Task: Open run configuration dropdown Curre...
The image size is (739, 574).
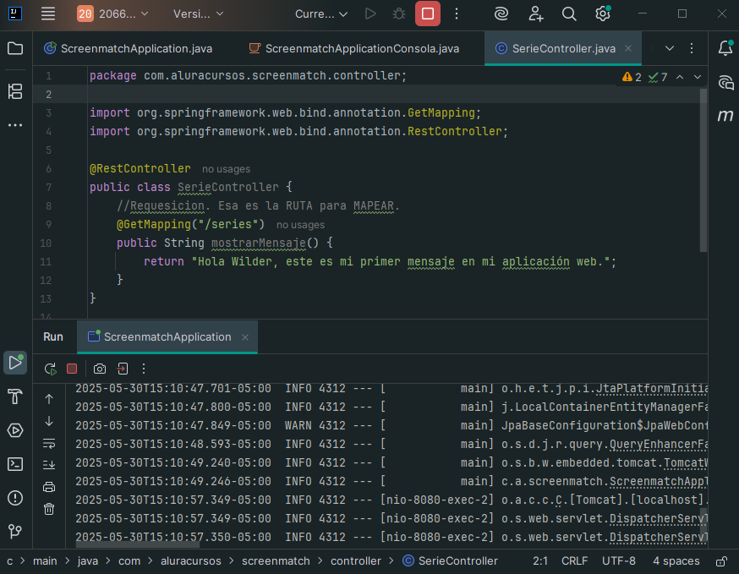Action: [321, 14]
